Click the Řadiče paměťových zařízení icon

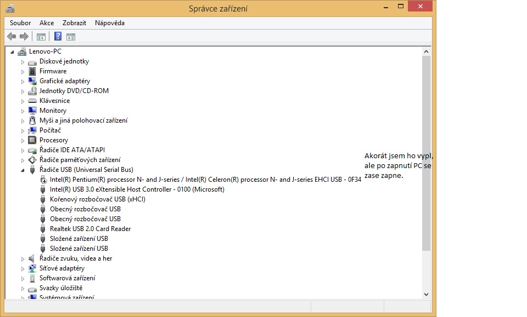pos(32,160)
